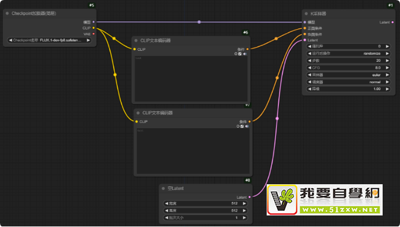Increase 步数 with its right arrow
Viewport: 400px width, 227px height.
pyautogui.click(x=387, y=61)
